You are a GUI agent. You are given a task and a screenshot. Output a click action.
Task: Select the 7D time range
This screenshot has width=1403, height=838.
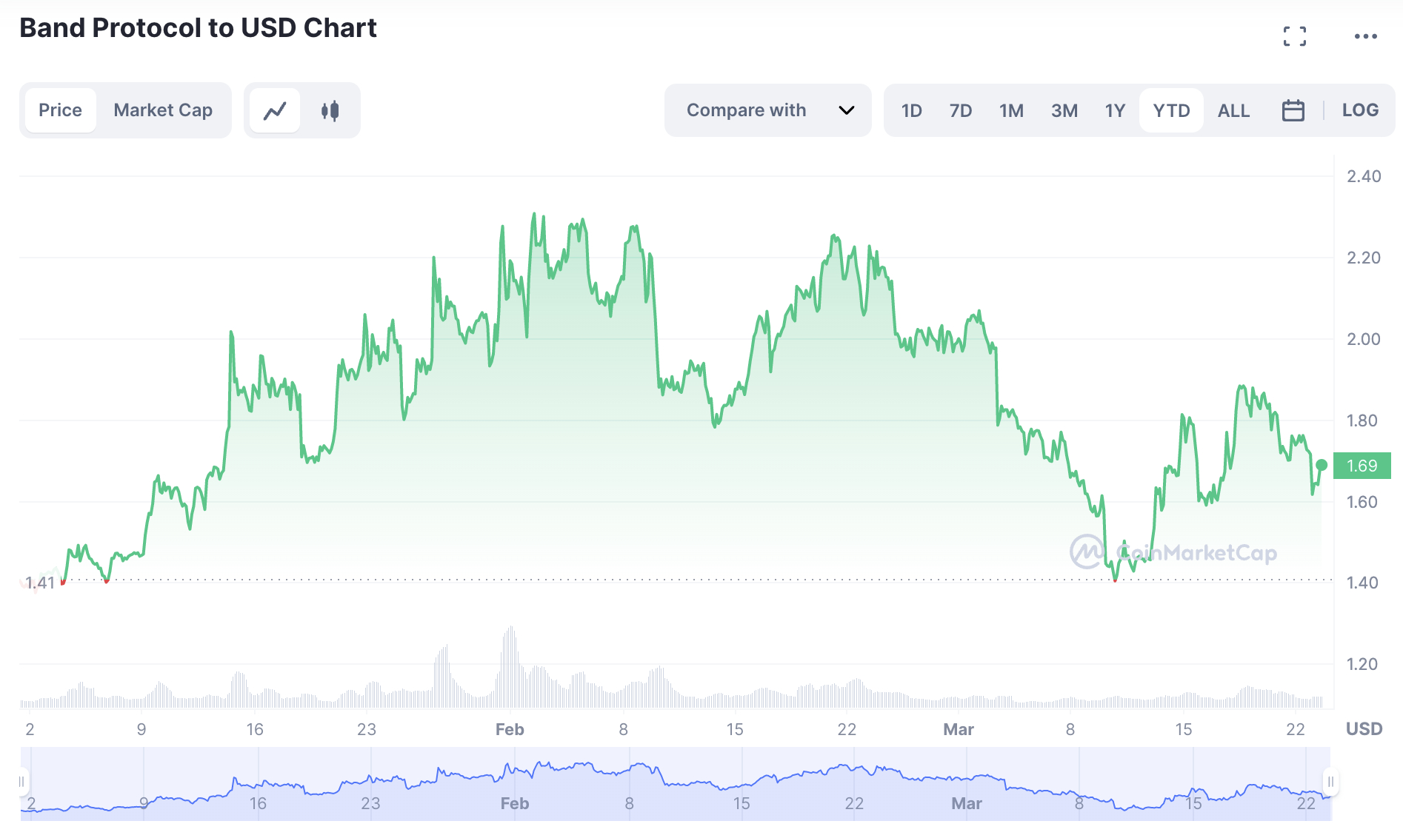[x=960, y=110]
